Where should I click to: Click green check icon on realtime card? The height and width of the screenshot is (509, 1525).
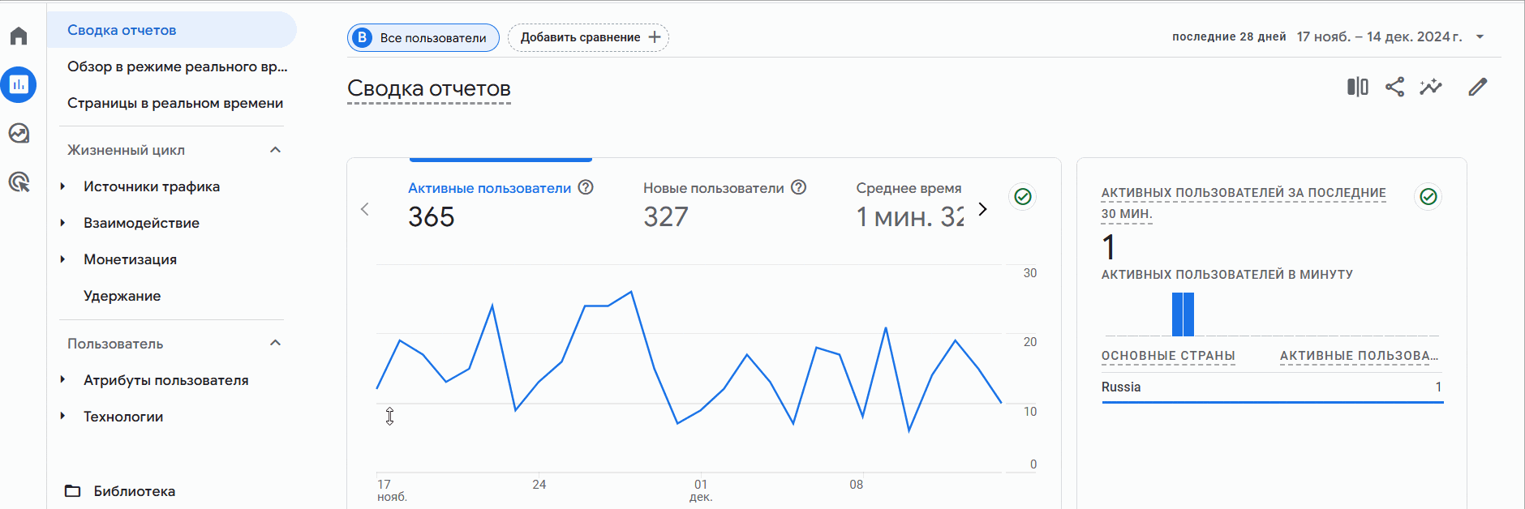1428,196
